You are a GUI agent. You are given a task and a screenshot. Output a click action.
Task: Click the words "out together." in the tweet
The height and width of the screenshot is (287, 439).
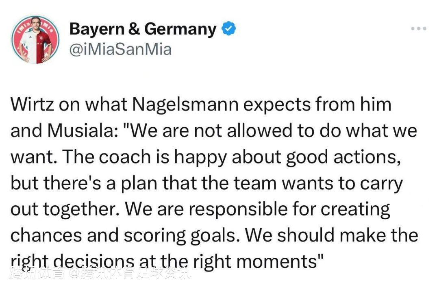(x=64, y=209)
